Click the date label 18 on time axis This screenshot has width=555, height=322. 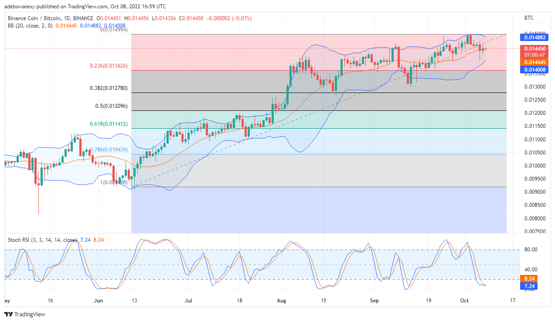(x=238, y=301)
